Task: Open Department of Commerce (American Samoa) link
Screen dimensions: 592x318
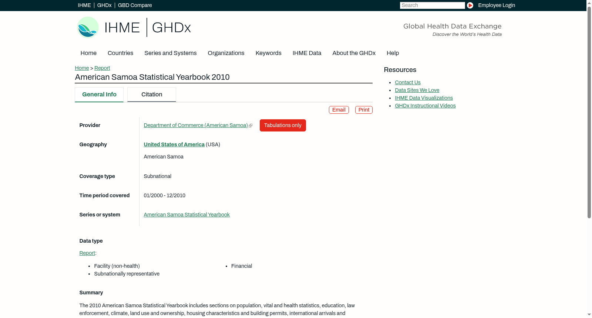Action: click(x=196, y=125)
